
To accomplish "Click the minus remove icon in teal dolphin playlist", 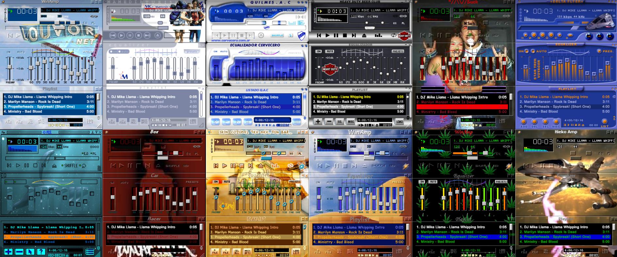I will point(19,251).
